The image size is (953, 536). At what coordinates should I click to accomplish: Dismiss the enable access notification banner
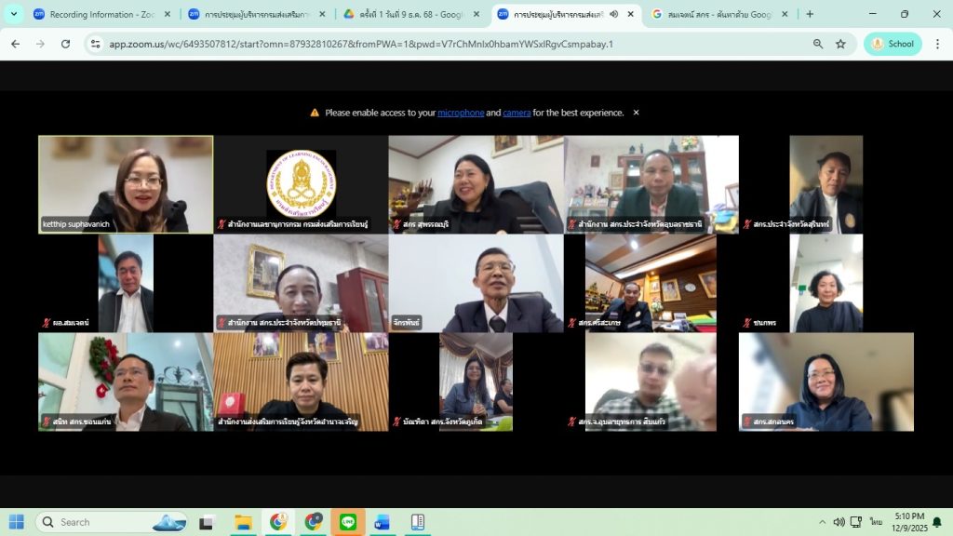(637, 113)
